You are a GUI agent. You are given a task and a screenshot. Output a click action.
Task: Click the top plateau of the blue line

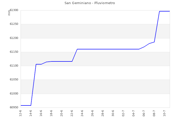point(165,11)
